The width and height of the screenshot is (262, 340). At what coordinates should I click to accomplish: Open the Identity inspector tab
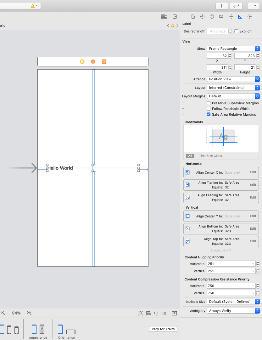pyautogui.click(x=221, y=17)
